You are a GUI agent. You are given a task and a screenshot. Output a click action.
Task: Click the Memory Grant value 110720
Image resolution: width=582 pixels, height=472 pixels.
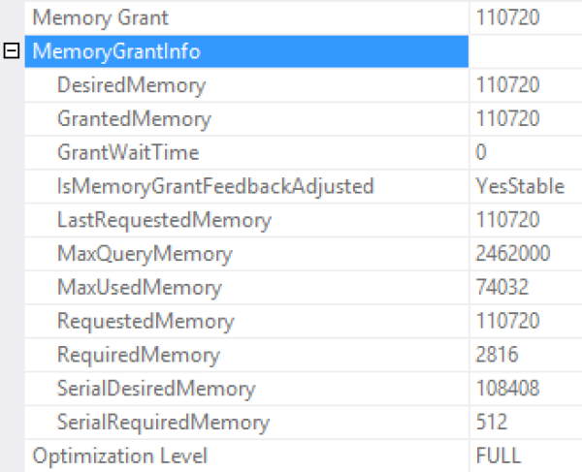(x=507, y=17)
